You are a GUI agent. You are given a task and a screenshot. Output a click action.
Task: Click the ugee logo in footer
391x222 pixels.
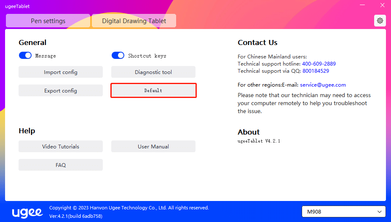(x=27, y=212)
